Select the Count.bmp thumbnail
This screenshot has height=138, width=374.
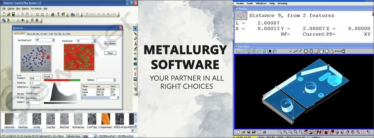tap(50, 120)
